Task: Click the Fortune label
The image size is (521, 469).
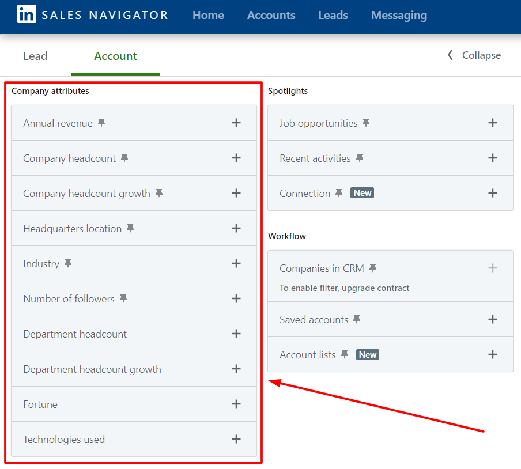Action: coord(40,404)
